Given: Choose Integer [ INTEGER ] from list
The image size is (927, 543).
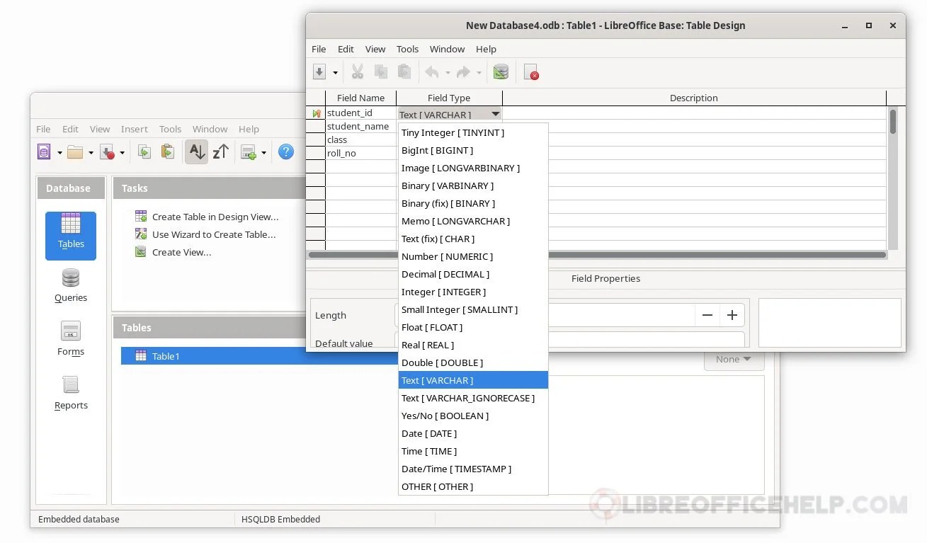Looking at the screenshot, I should (x=473, y=292).
